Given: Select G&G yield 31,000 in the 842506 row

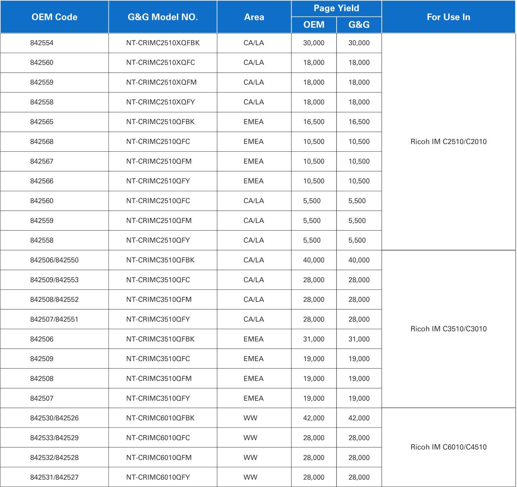Looking at the screenshot, I should [x=359, y=339].
